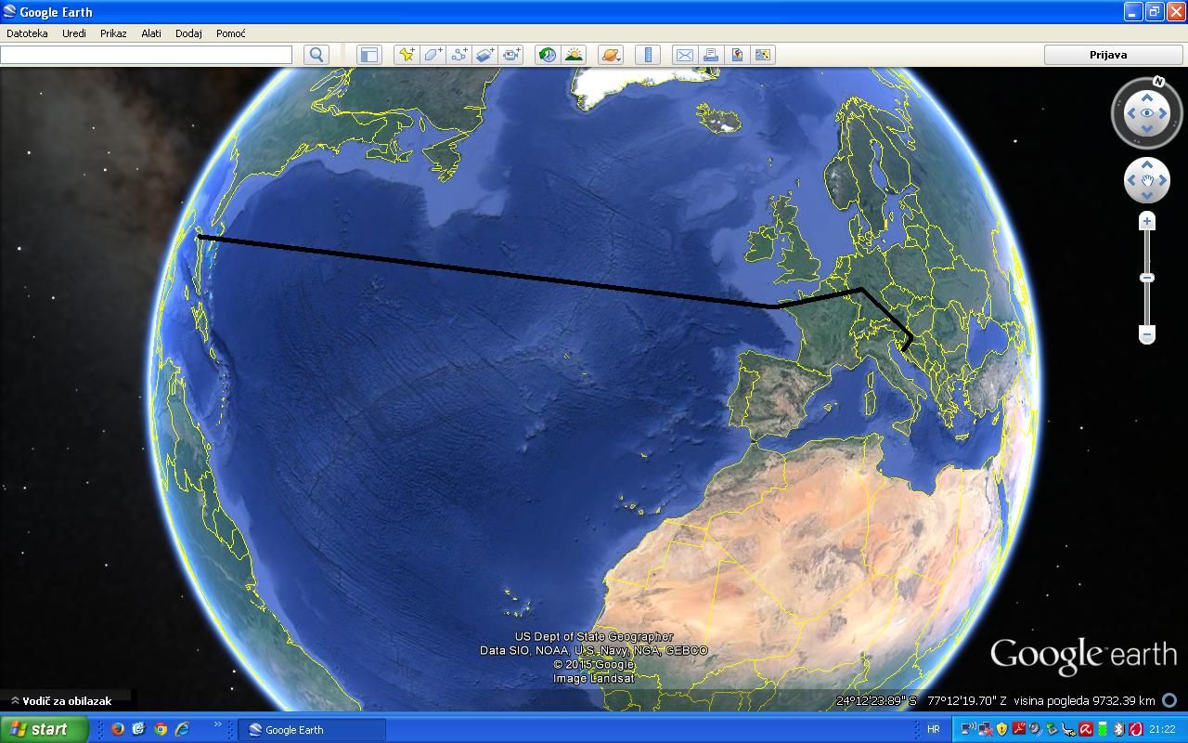Image resolution: width=1188 pixels, height=743 pixels.
Task: Open the Pomoć menu
Action: (231, 33)
